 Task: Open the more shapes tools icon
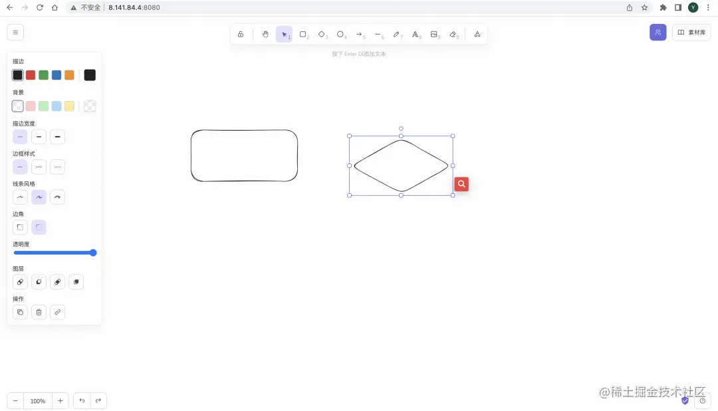477,35
